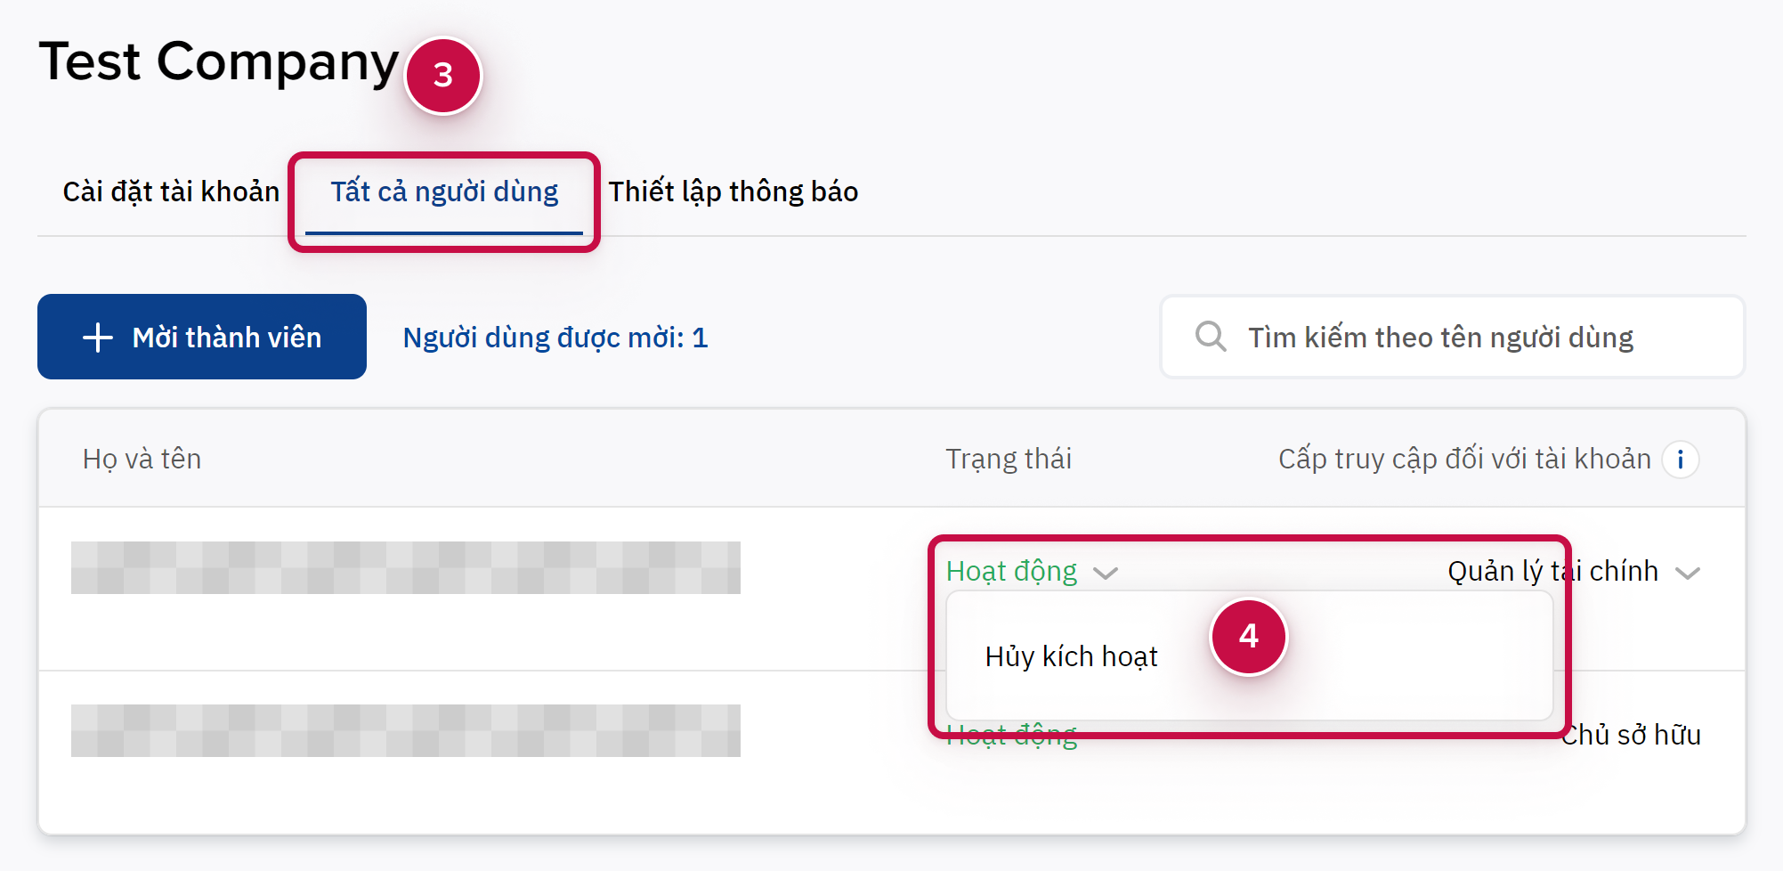Click the Cấp truy cập đối với tài khoản header
1783x871 pixels.
tap(1463, 460)
